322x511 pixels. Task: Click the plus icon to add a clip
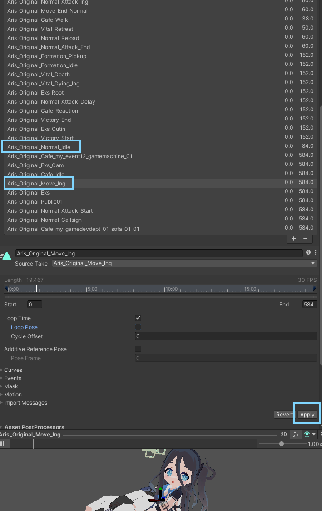294,239
